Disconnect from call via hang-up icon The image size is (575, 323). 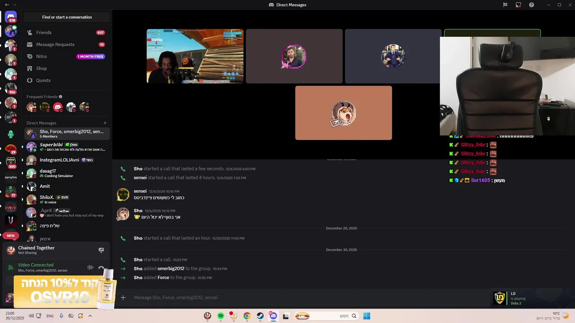pyautogui.click(x=102, y=268)
